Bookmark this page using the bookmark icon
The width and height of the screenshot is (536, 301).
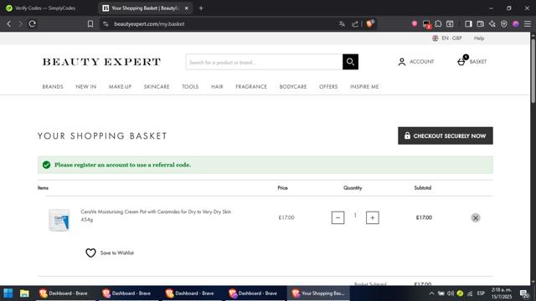[x=90, y=24]
